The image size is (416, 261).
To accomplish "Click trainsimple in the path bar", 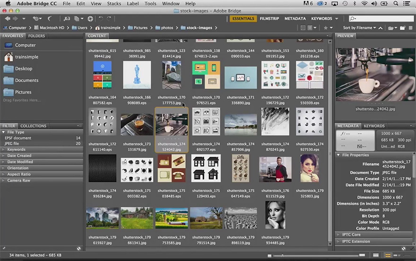I will pyautogui.click(x=107, y=27).
